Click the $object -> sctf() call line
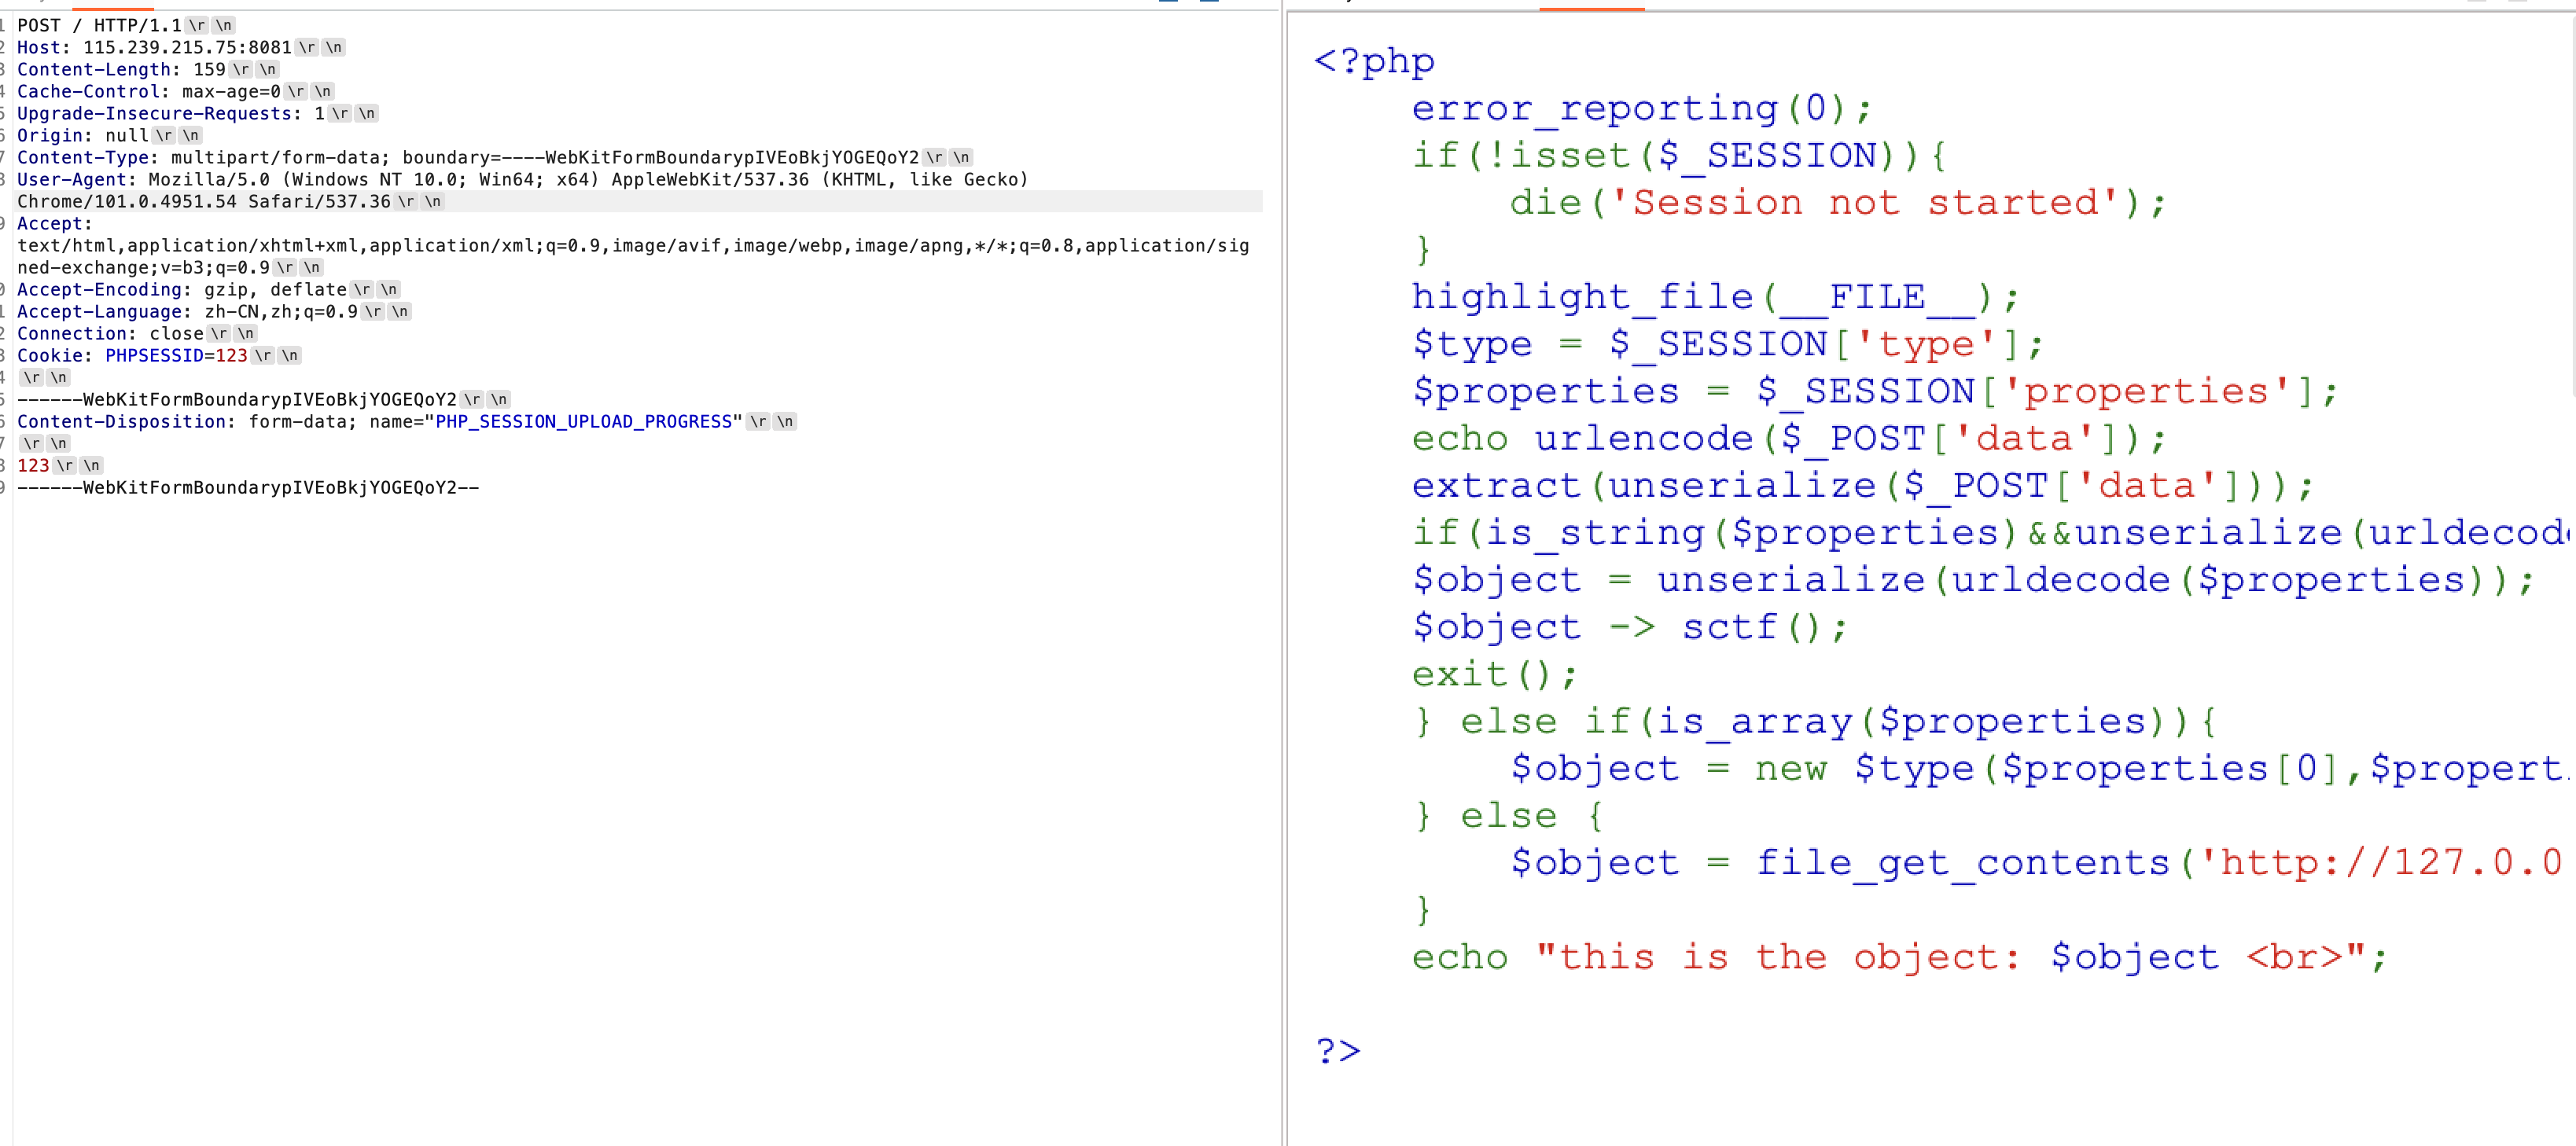The height and width of the screenshot is (1146, 2576). pyautogui.click(x=1629, y=627)
